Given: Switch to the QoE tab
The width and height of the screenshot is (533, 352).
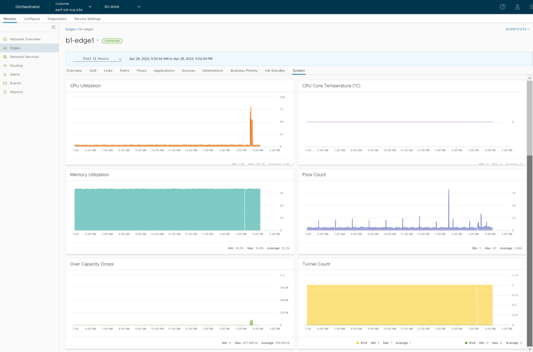Looking at the screenshot, I should 93,70.
